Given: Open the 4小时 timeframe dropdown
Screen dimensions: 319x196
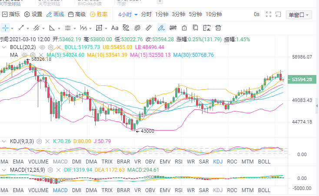Looking at the screenshot, I should coord(128,15).
